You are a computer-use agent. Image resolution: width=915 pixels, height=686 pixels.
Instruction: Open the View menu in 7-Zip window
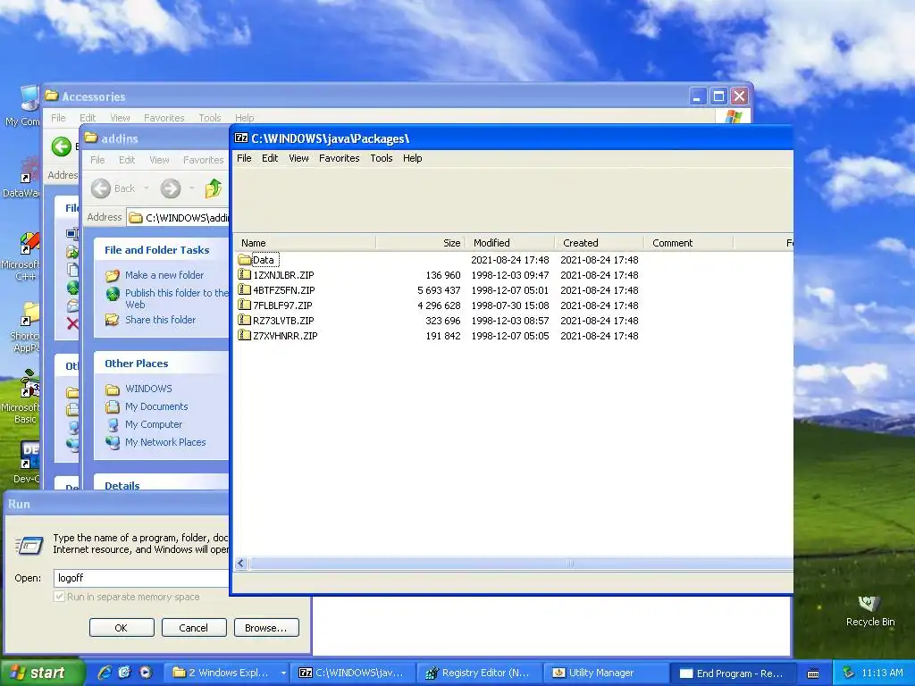pos(298,158)
